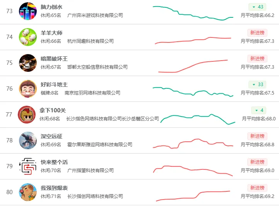Click the green down-43 rank badge
Screen dimensions: 279x208
tap(257, 7)
